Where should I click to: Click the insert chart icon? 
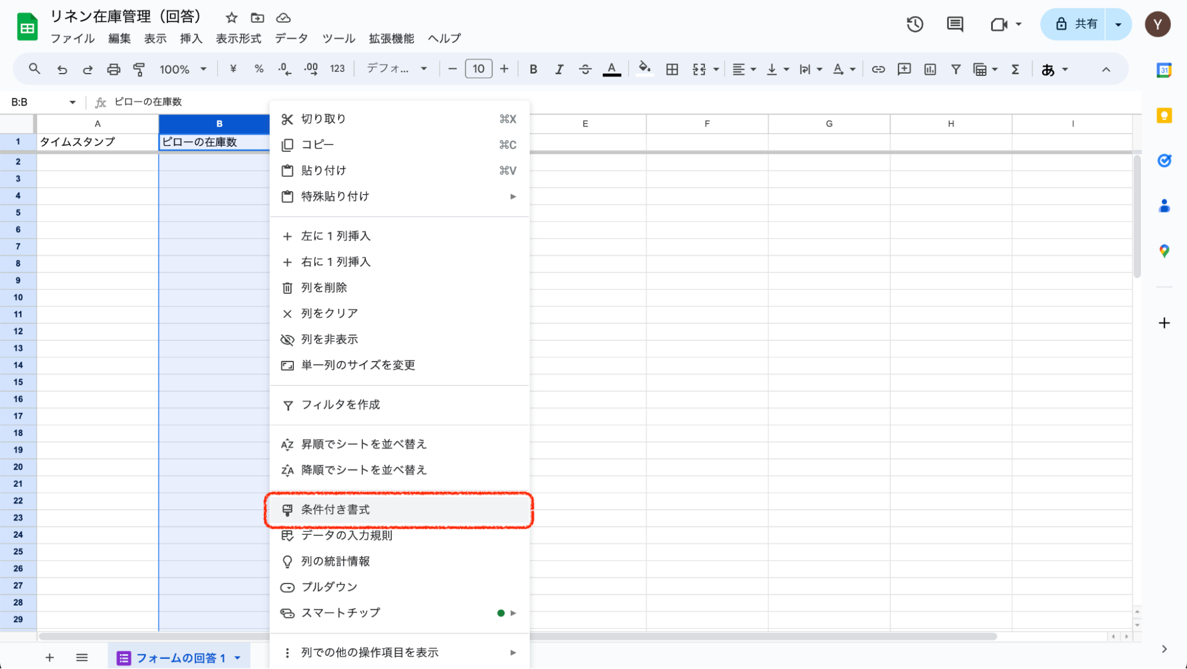(x=930, y=69)
